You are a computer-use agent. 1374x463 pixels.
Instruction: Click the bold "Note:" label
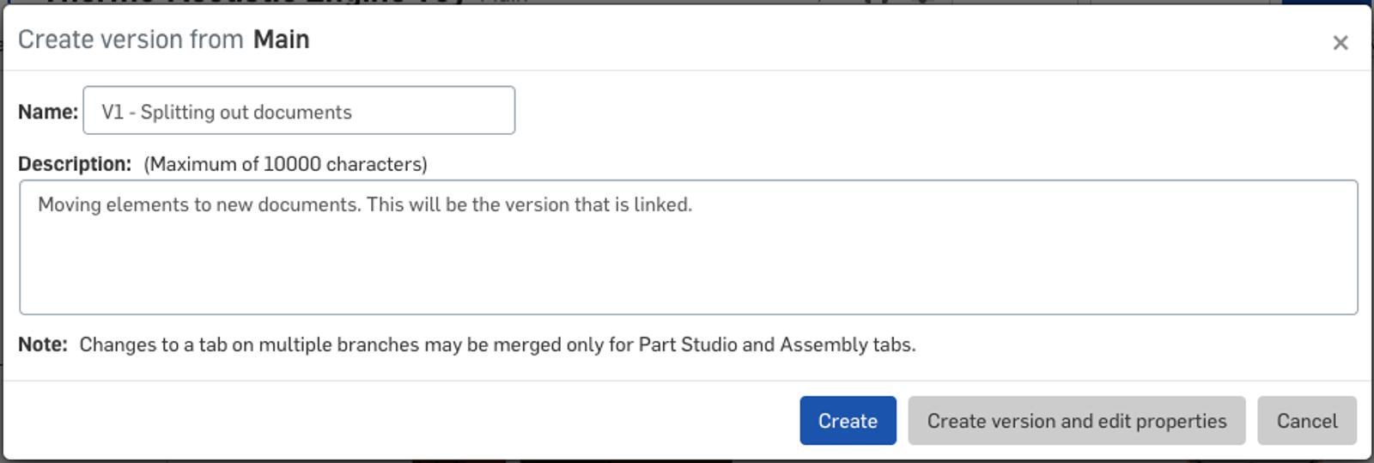pos(43,344)
